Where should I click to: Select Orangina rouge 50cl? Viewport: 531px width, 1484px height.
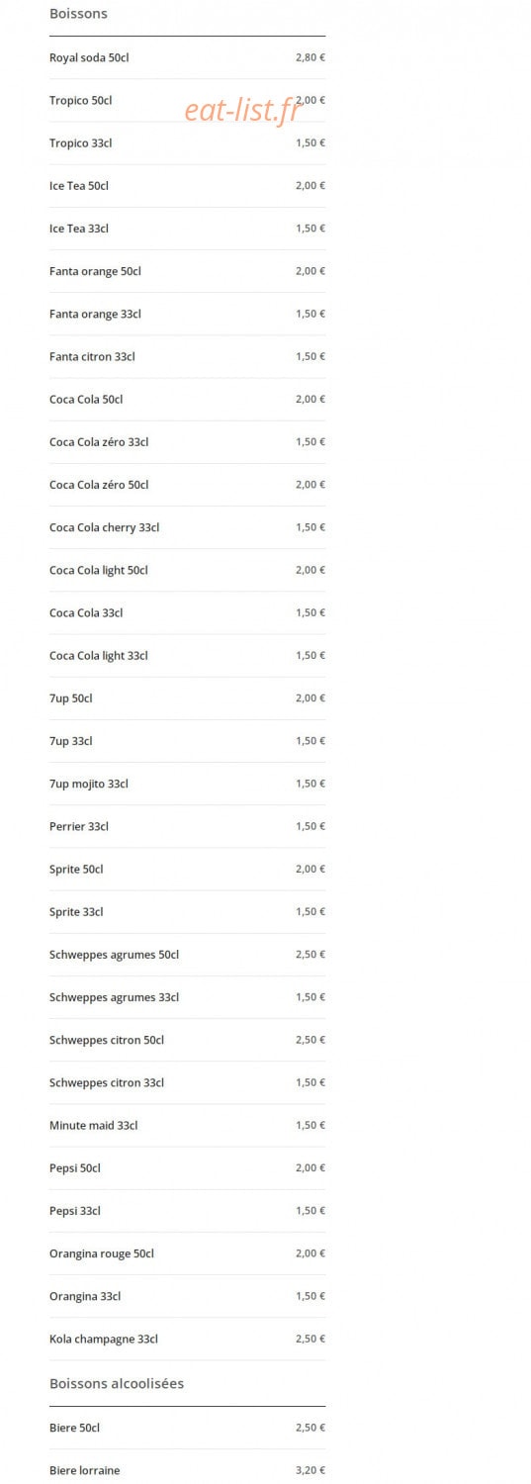[x=187, y=1253]
